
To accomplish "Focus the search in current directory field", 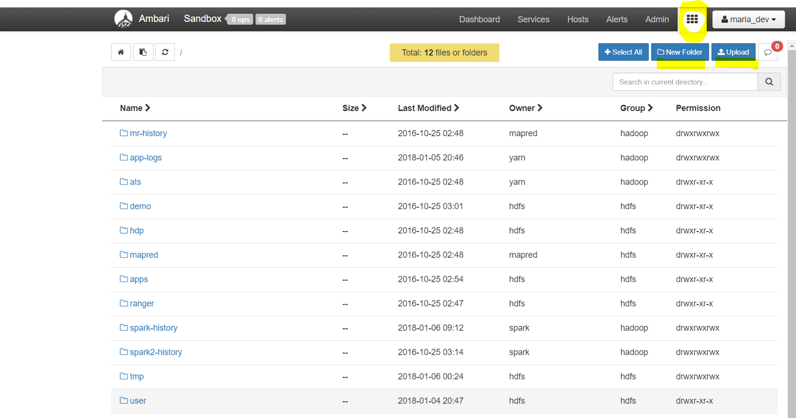I will [x=685, y=82].
